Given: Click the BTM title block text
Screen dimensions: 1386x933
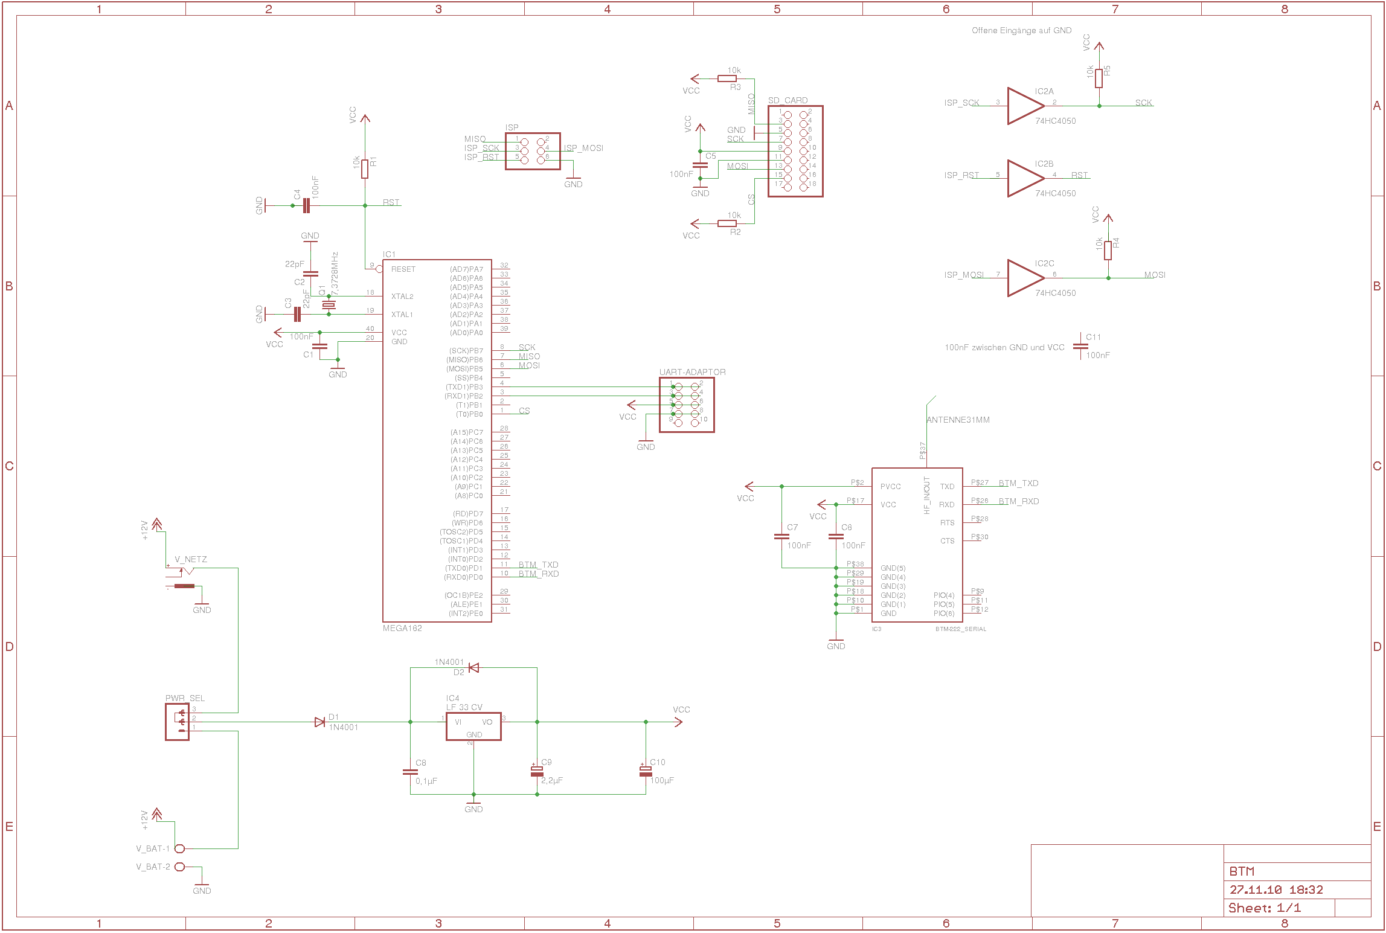Looking at the screenshot, I should (x=1242, y=871).
